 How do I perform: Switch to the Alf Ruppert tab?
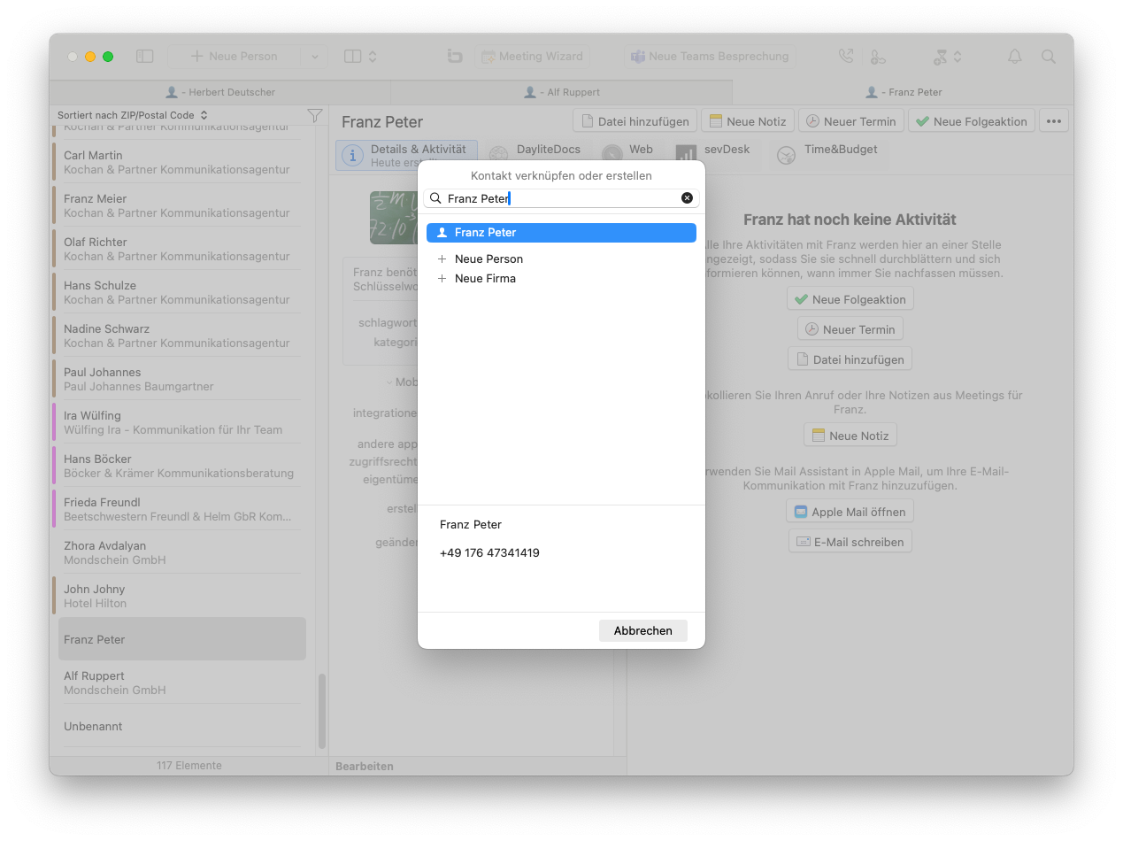[x=561, y=92]
